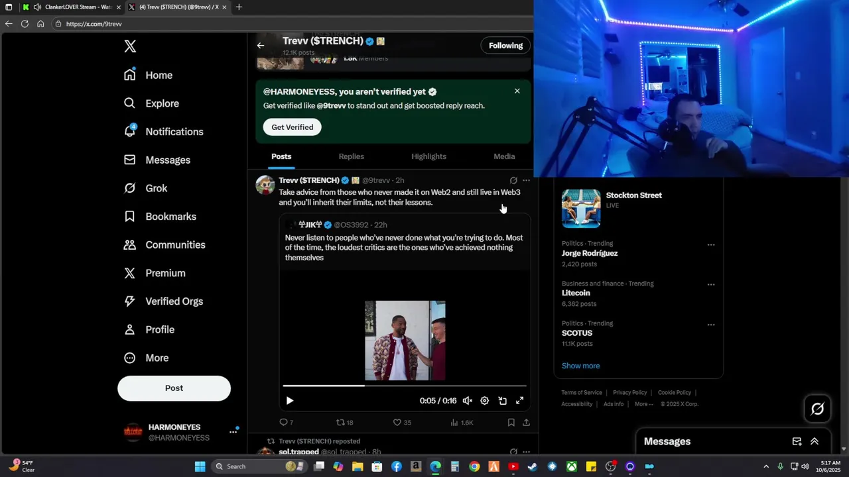Open a new browser tab
Screen dimensions: 849x477
[239, 7]
